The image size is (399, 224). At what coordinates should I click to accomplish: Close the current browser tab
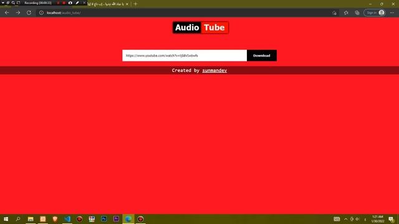(x=127, y=4)
